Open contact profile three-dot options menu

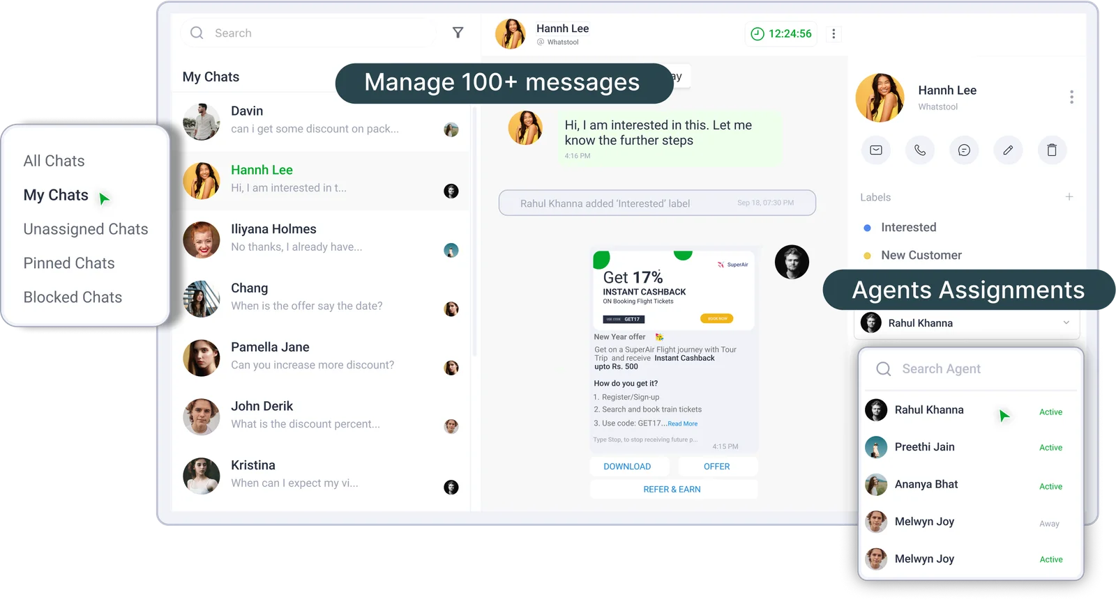(1071, 97)
